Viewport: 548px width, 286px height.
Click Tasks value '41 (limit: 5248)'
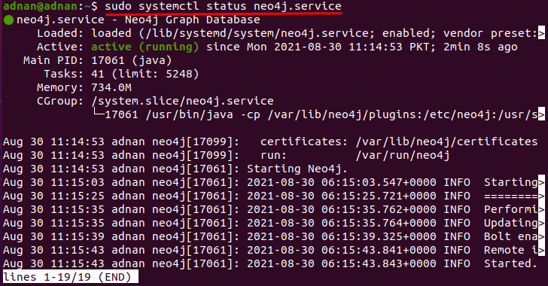145,74
